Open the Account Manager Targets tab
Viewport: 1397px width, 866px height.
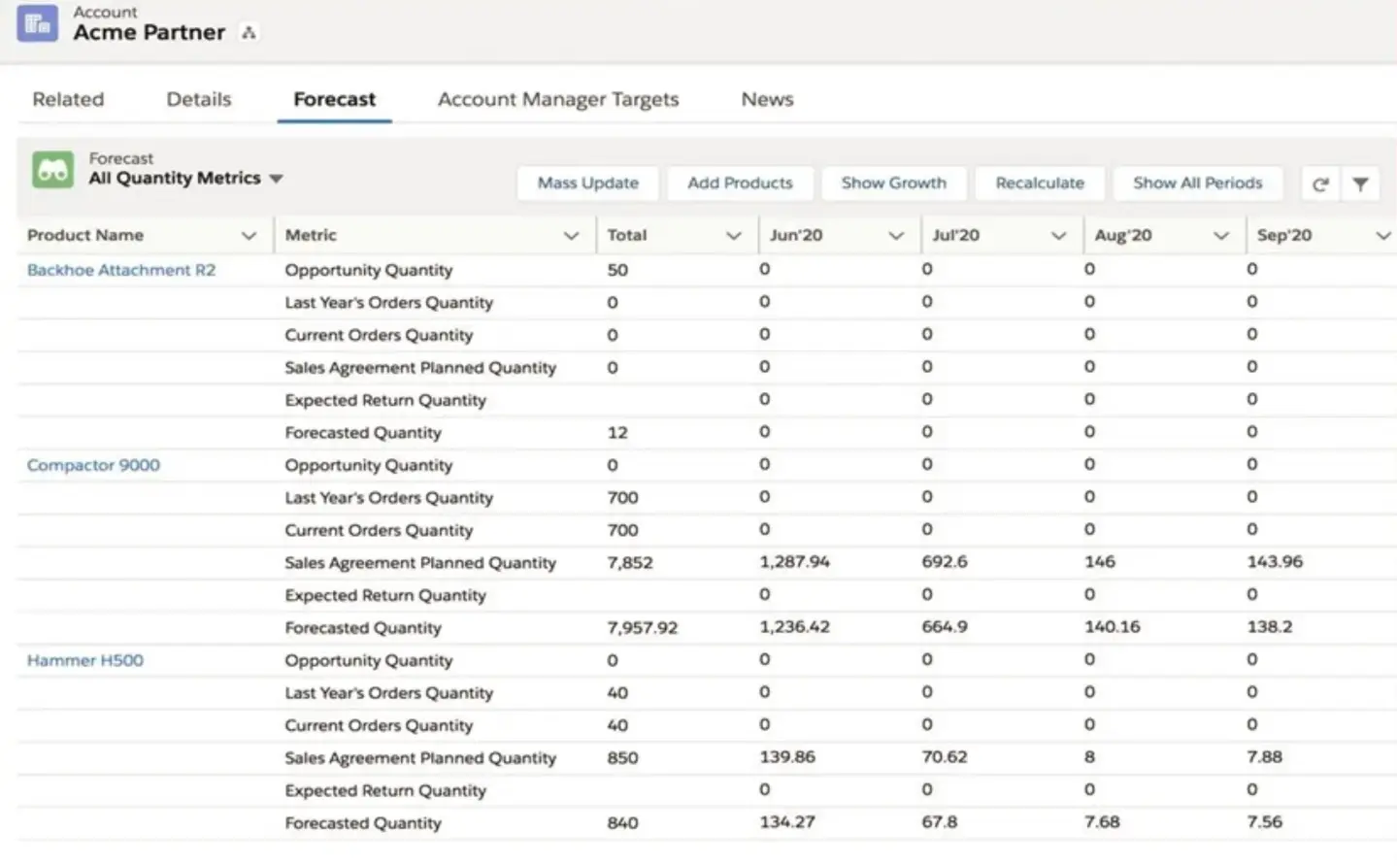(558, 99)
